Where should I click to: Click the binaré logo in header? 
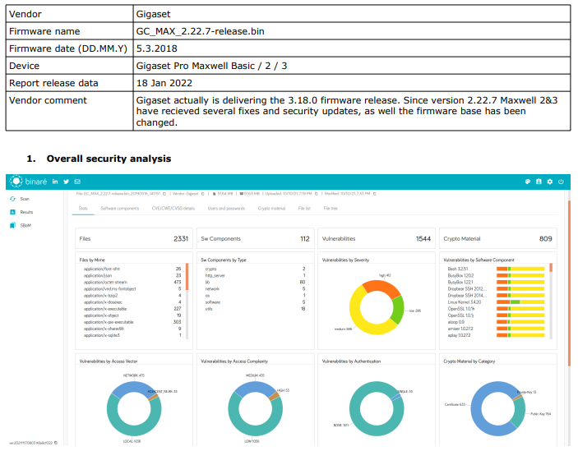tap(28, 181)
